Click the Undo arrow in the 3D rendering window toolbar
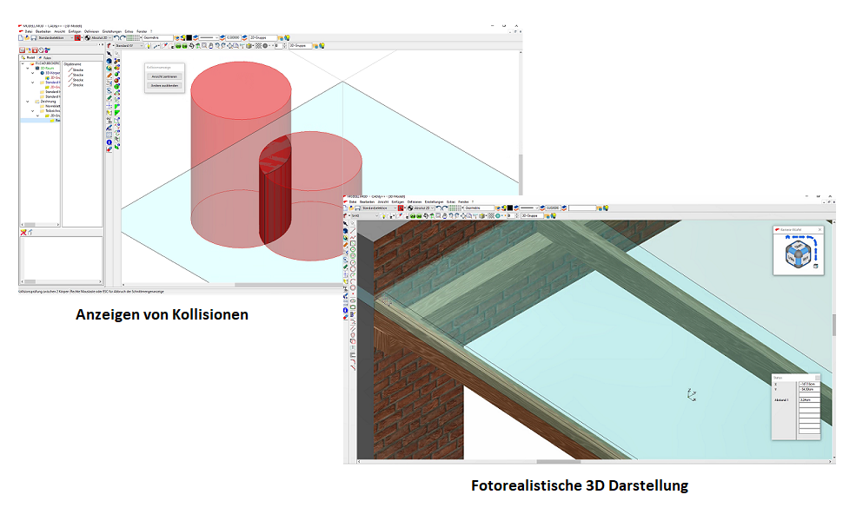843x521 pixels. click(x=439, y=208)
